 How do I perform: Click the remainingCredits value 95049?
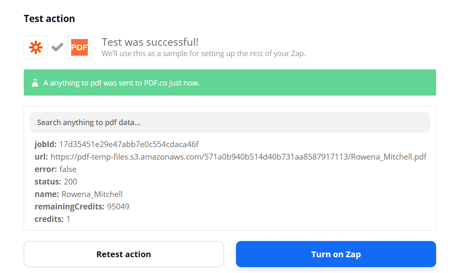point(119,207)
